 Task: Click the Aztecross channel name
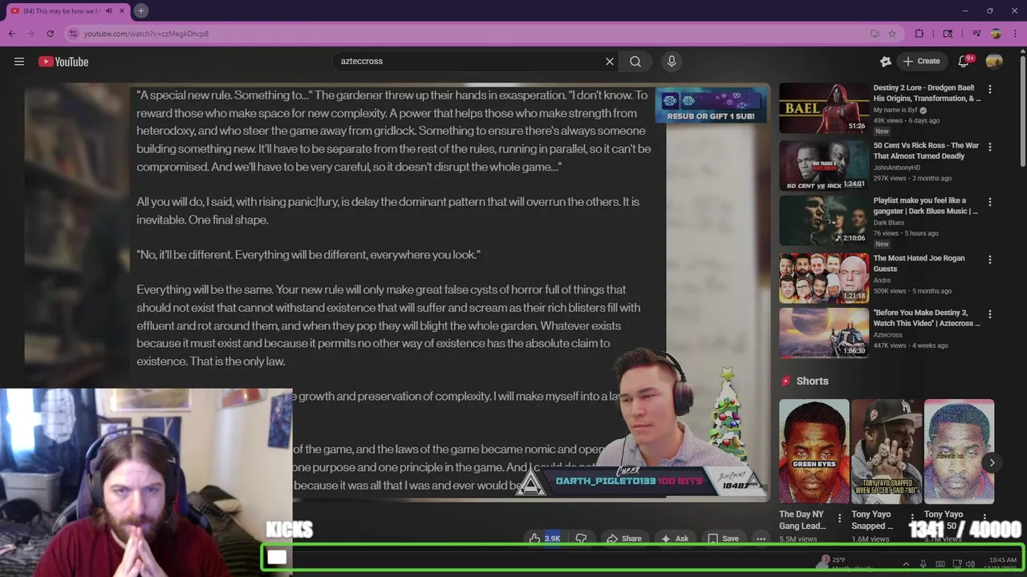(887, 335)
